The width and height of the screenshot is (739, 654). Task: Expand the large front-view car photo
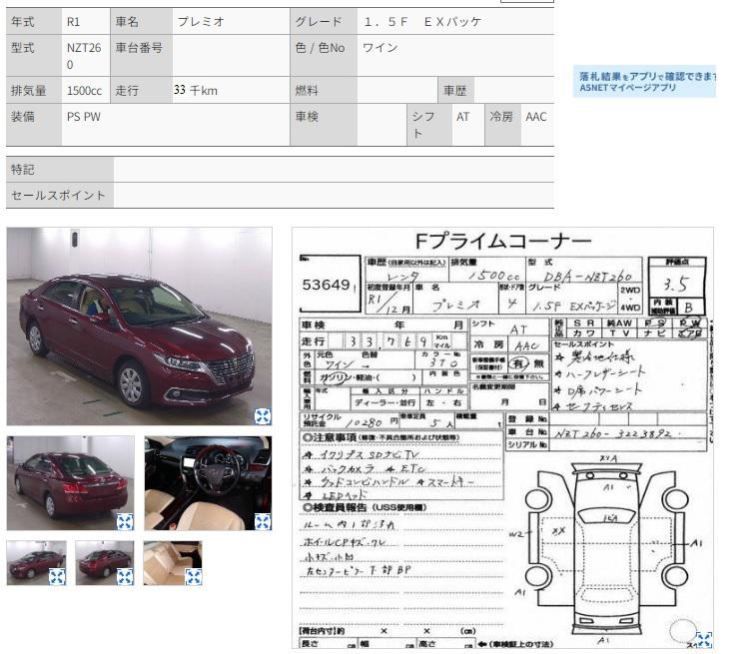(262, 416)
